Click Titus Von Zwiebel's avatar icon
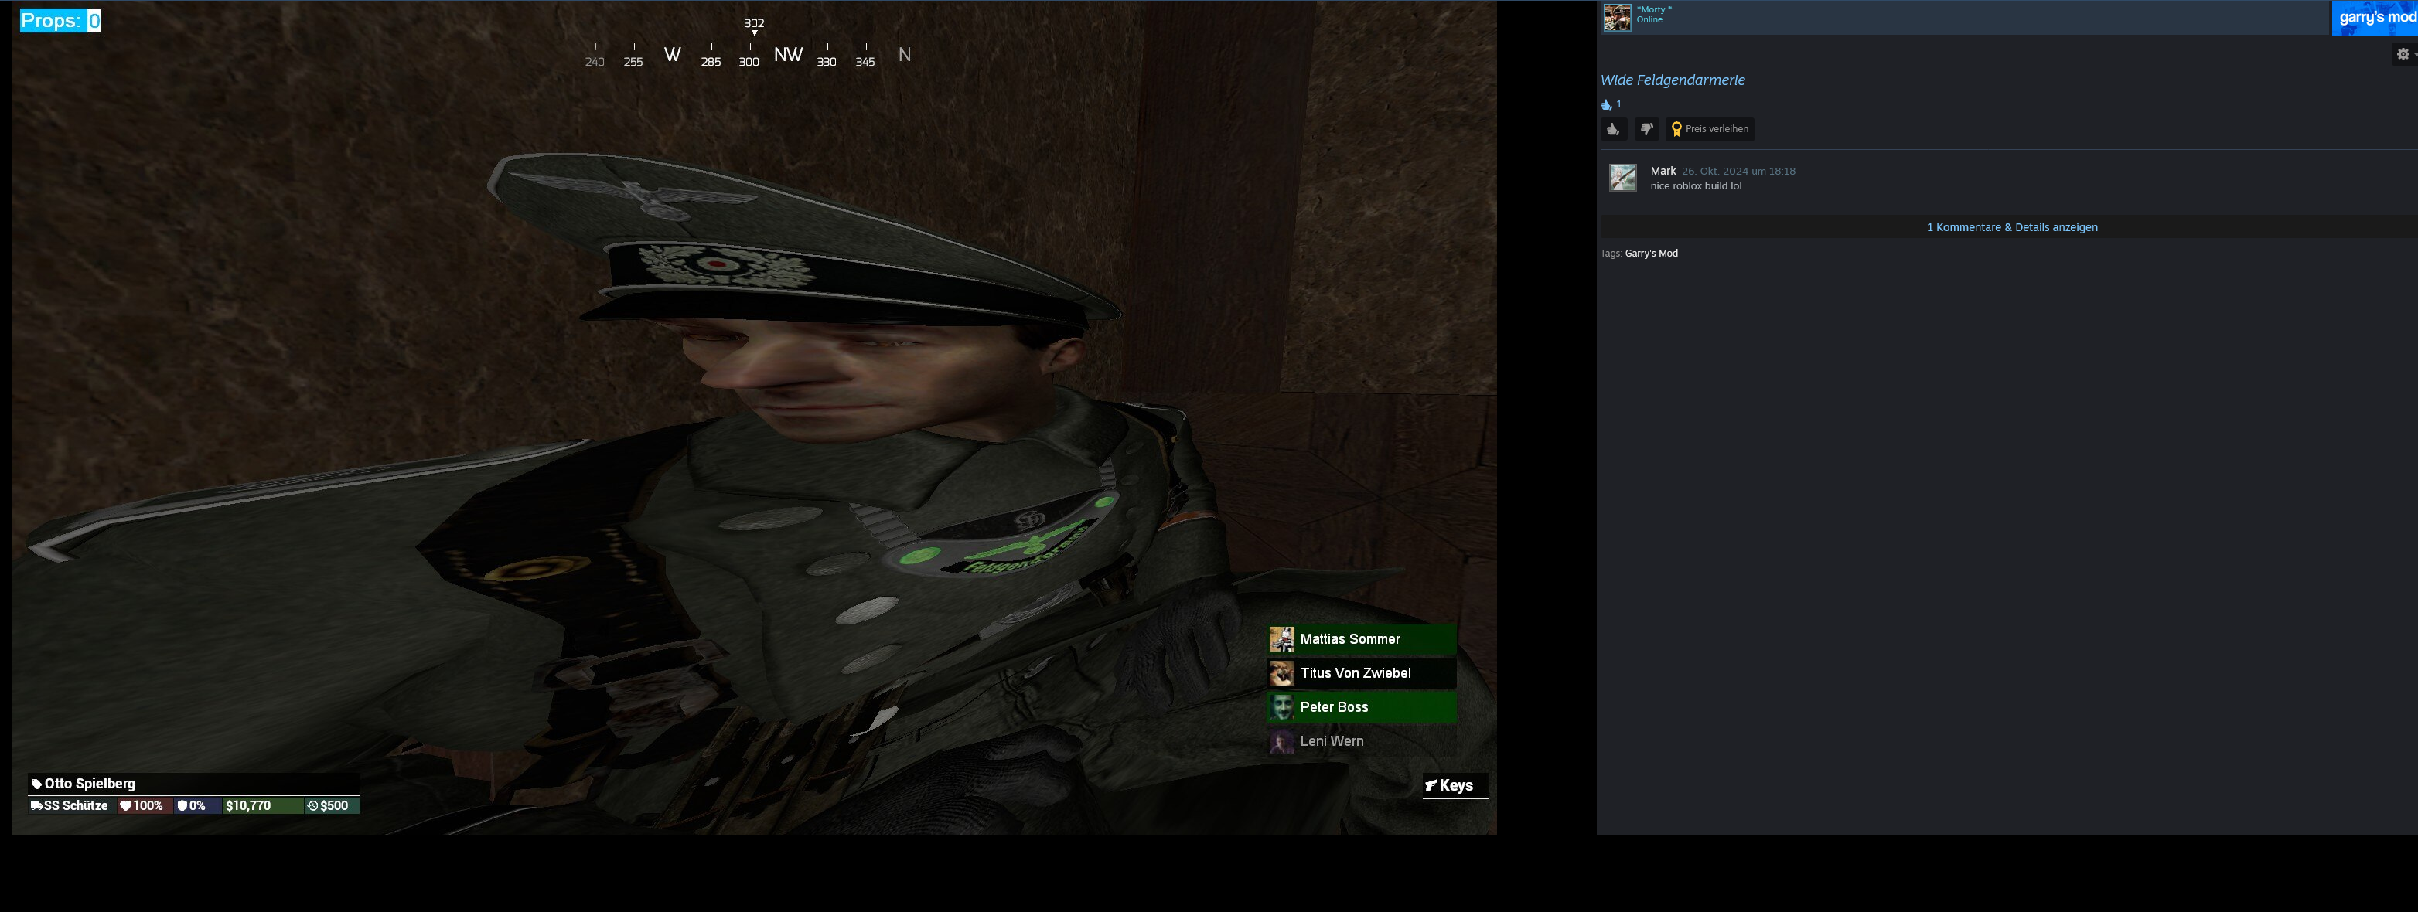The height and width of the screenshot is (912, 2418). [x=1281, y=674]
